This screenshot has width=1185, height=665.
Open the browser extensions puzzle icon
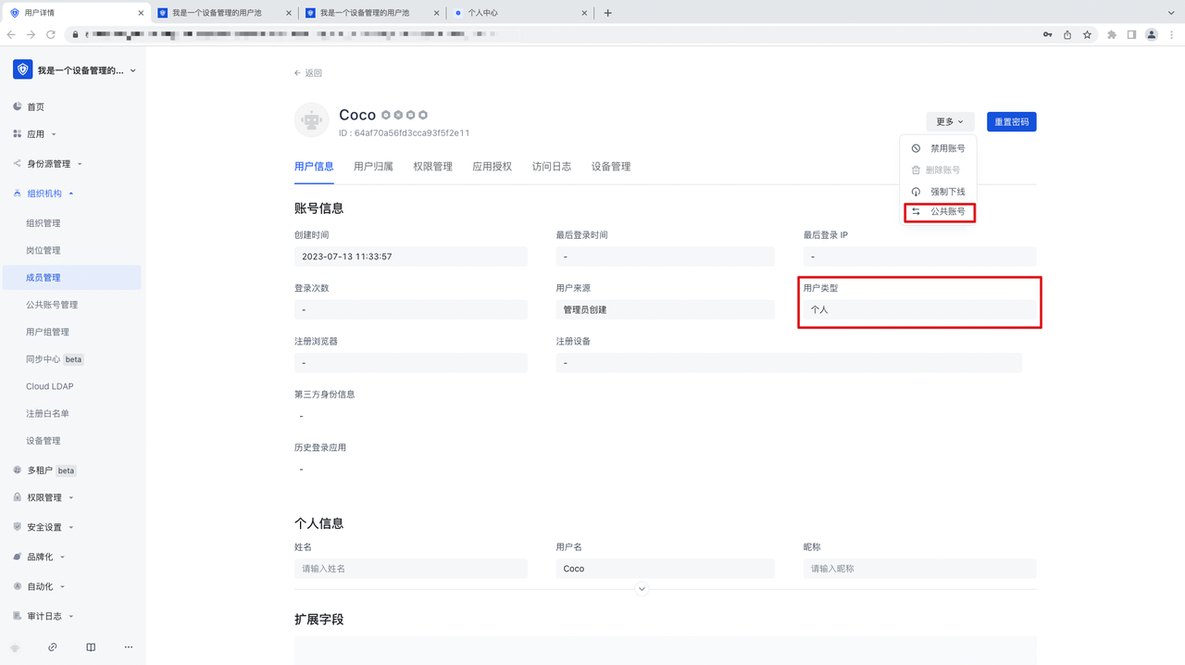(1112, 34)
